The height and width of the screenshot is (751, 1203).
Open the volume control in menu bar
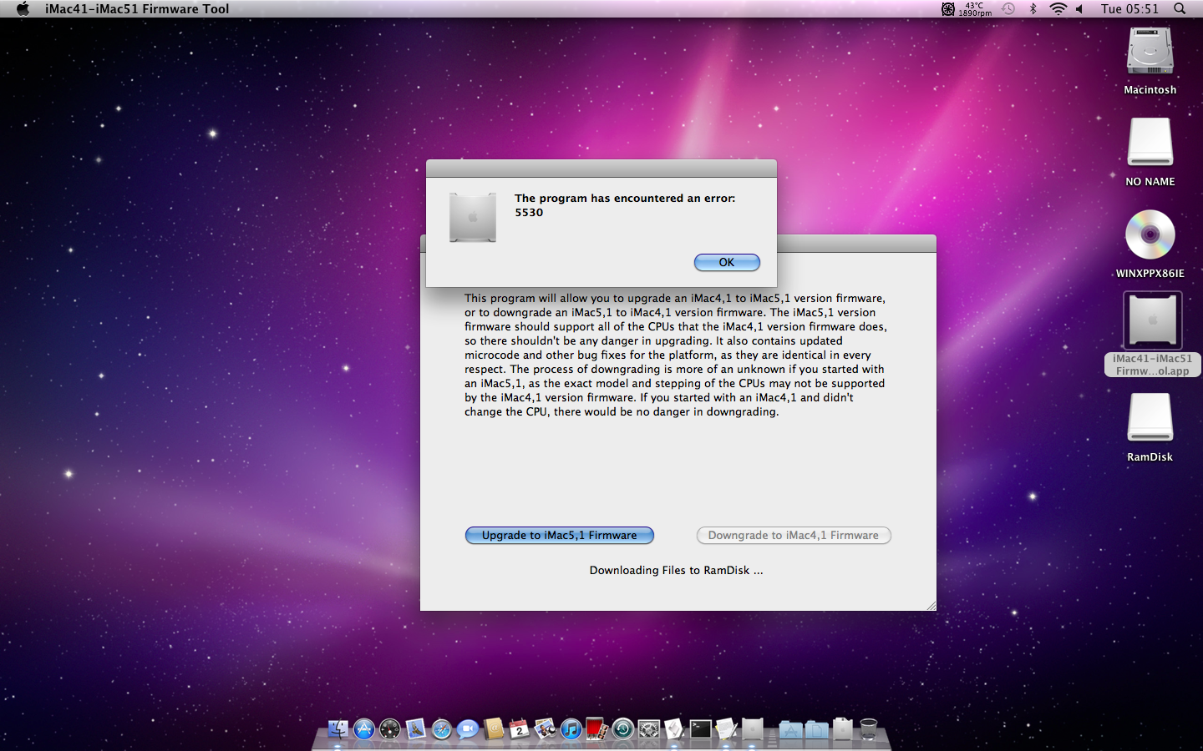pos(1079,8)
